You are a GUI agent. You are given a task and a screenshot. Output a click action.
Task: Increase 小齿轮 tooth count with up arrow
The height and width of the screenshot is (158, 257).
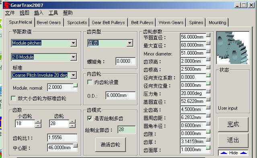pos(38,121)
